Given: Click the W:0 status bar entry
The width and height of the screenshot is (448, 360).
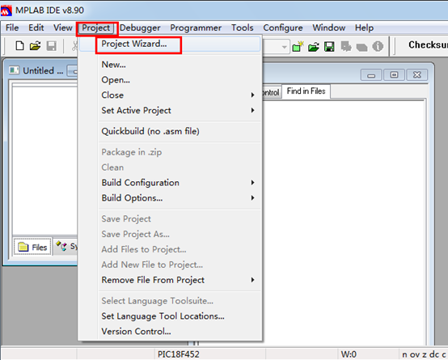Looking at the screenshot, I should pos(349,354).
